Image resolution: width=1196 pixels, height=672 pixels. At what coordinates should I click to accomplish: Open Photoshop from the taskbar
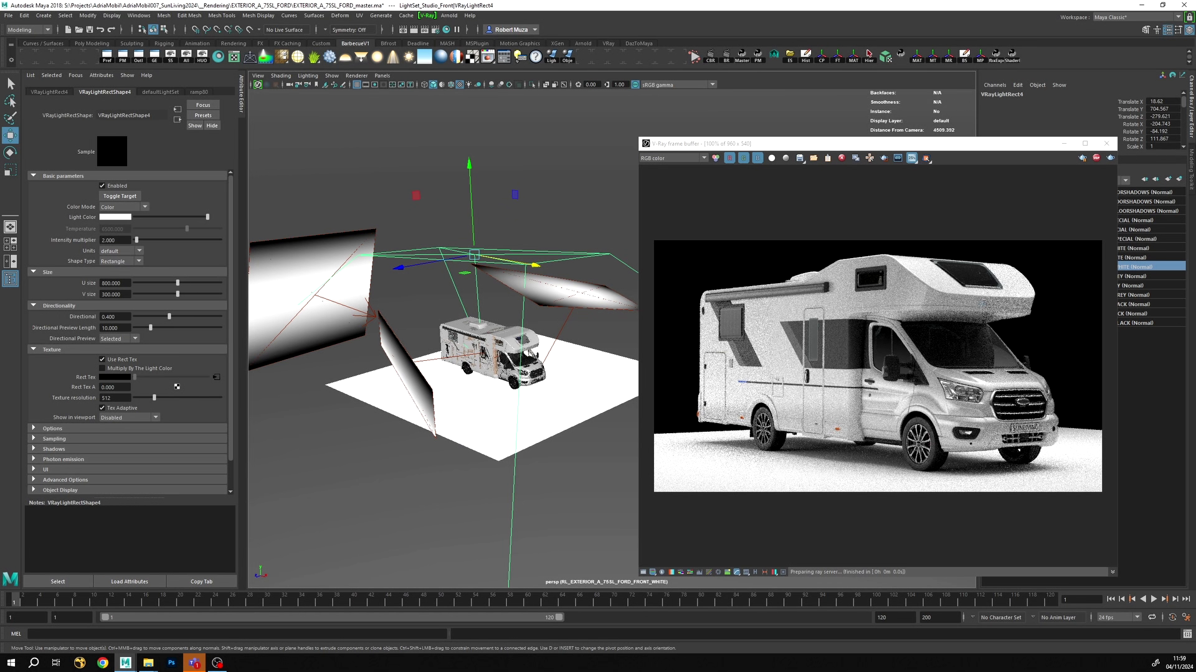click(x=171, y=663)
